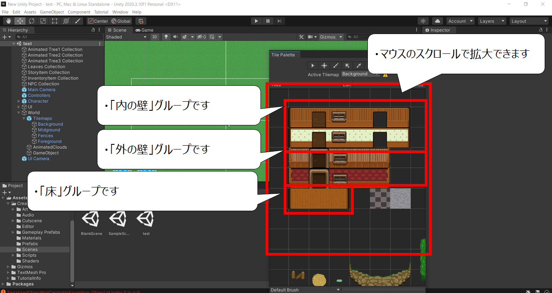This screenshot has height=293, width=552.
Task: Select Foreground tilemap in Hierarchy
Action: point(50,141)
